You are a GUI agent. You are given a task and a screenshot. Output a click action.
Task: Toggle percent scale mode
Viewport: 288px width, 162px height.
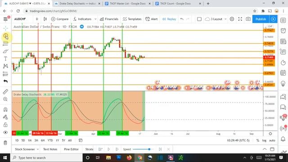coord(258,140)
